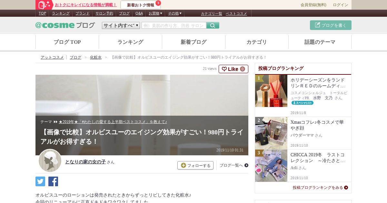Click the heart Like button

pyautogui.click(x=233, y=69)
